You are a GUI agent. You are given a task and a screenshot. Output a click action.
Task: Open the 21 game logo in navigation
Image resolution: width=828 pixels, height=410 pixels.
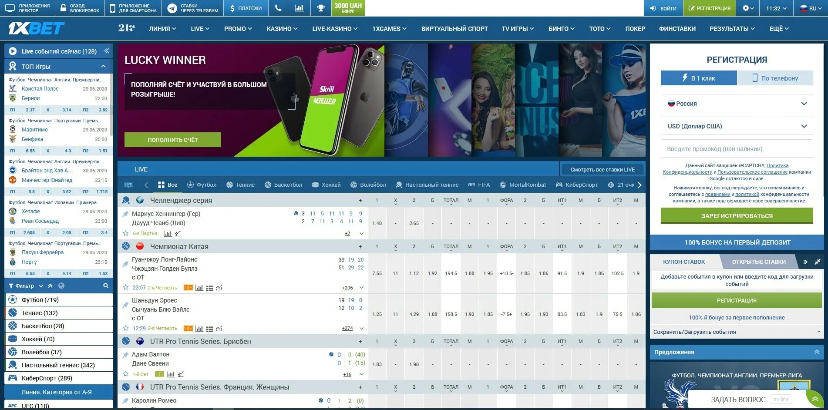tap(126, 28)
